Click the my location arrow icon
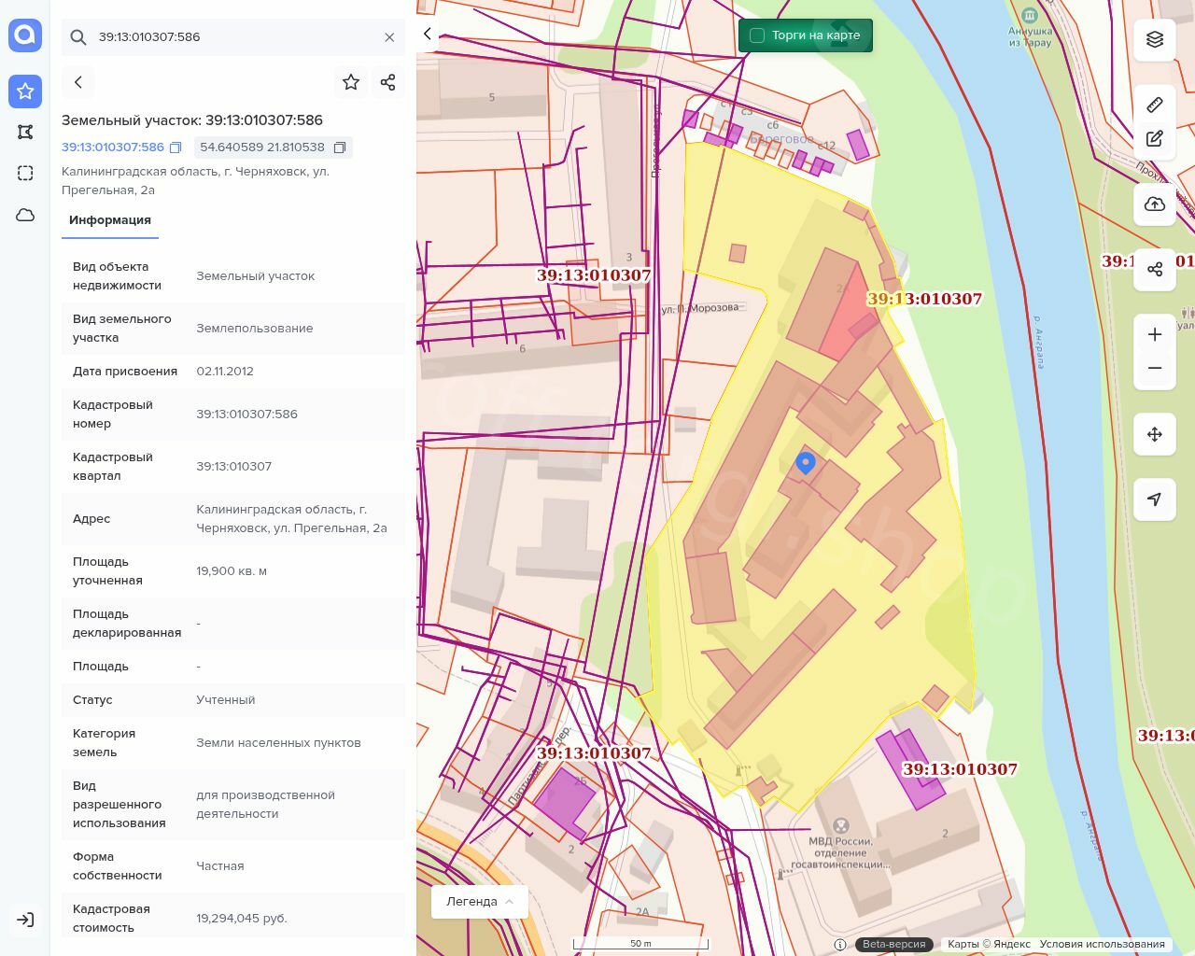1195x956 pixels. 1155,499
